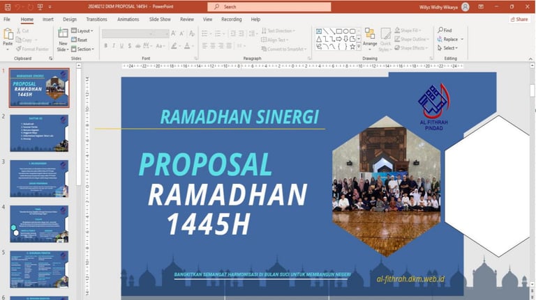Open the Review tab
The image size is (536, 300).
coord(186,19)
